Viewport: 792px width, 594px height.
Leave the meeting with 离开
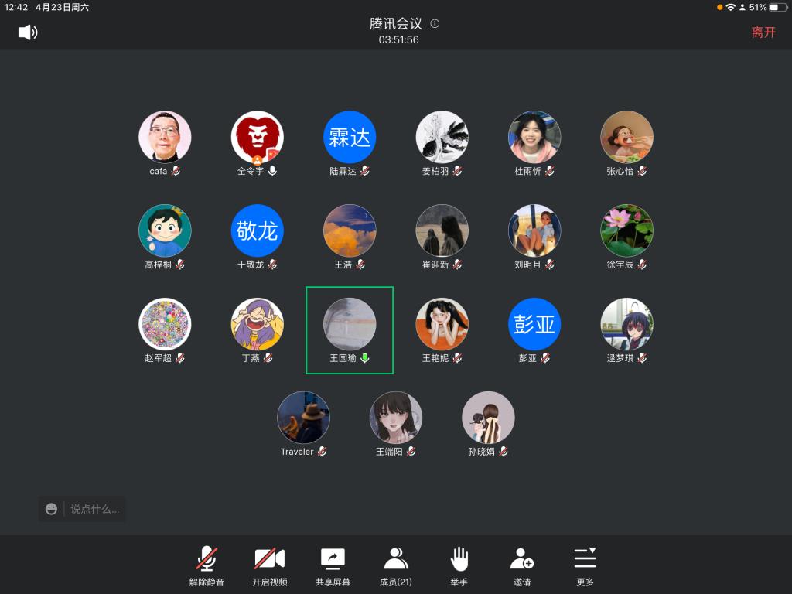(763, 32)
